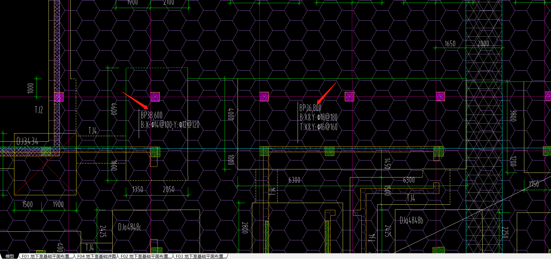Screen dimensions: 551x259
Task: Open the F04 地下室基础详图 layout tab
Action: (x=97, y=256)
